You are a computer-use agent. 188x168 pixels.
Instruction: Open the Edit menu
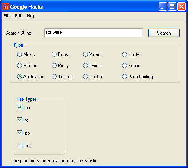(x=19, y=16)
